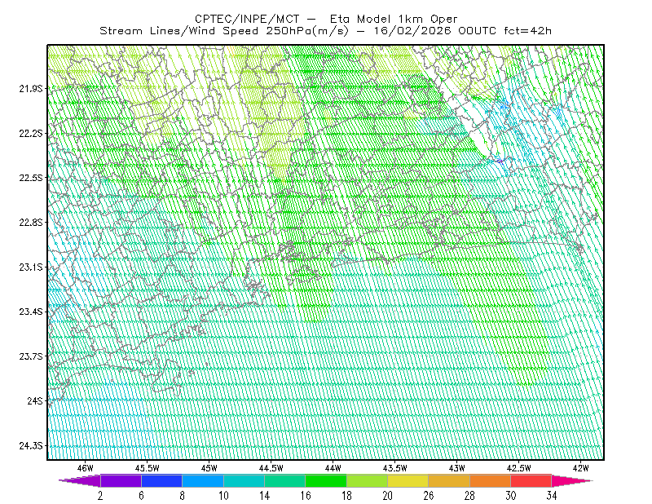Click the light blue color bar segment between 8 and 10
Image resolution: width=652 pixels, height=504 pixels.
[x=203, y=480]
